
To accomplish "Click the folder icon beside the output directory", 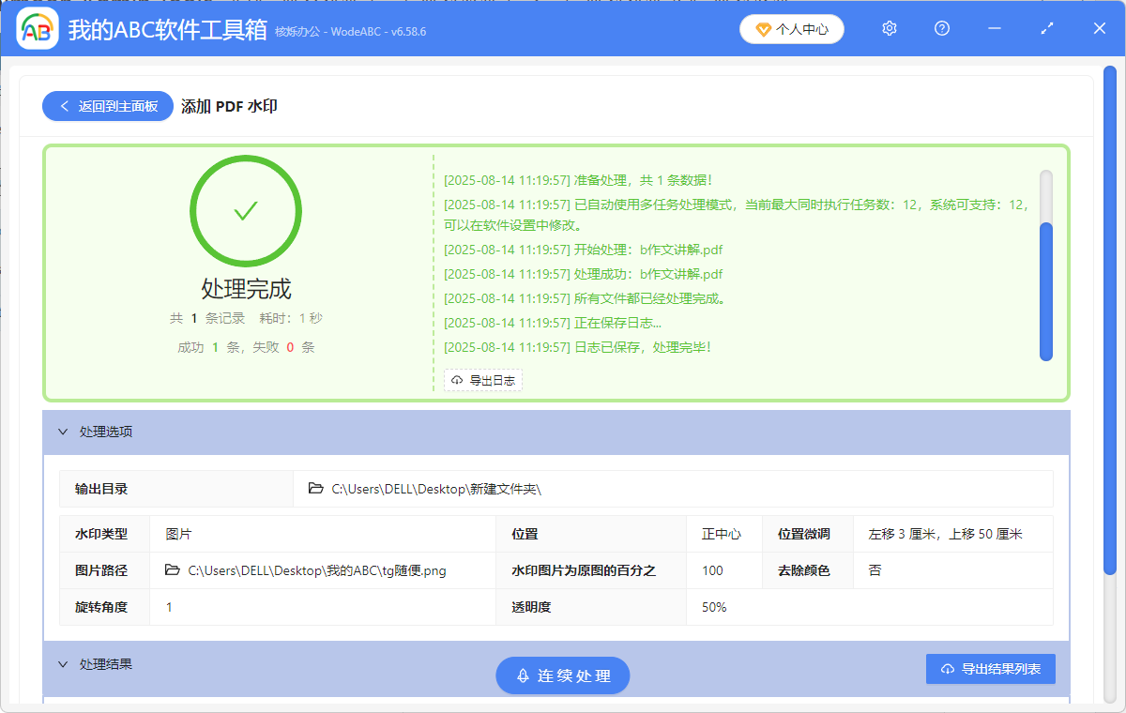I will pos(315,488).
